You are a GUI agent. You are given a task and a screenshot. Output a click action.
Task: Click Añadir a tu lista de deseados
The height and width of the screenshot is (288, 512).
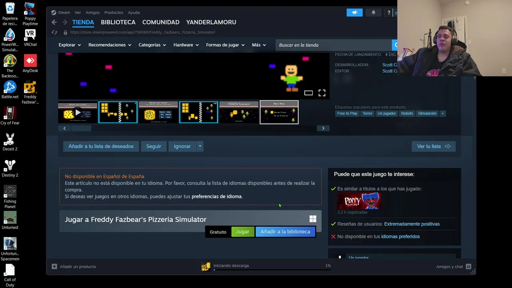pyautogui.click(x=101, y=146)
